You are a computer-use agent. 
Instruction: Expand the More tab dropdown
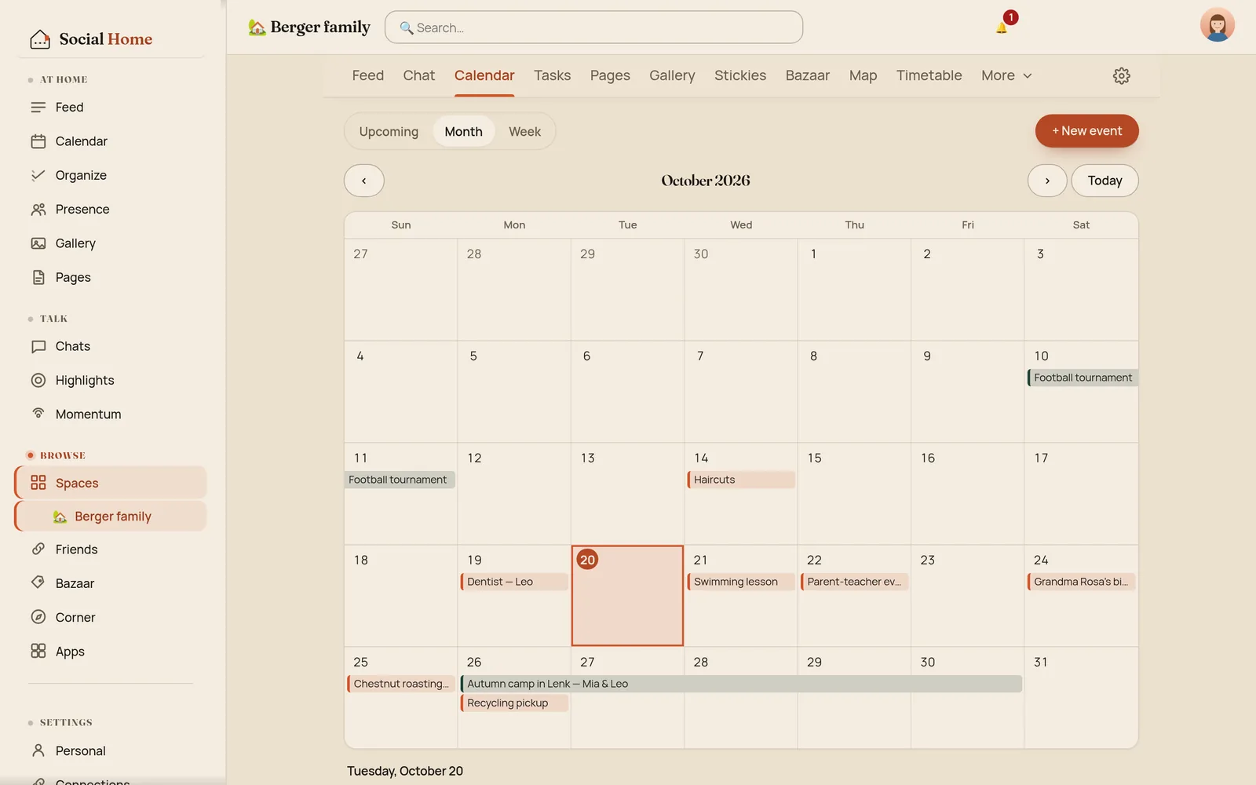pos(1006,75)
